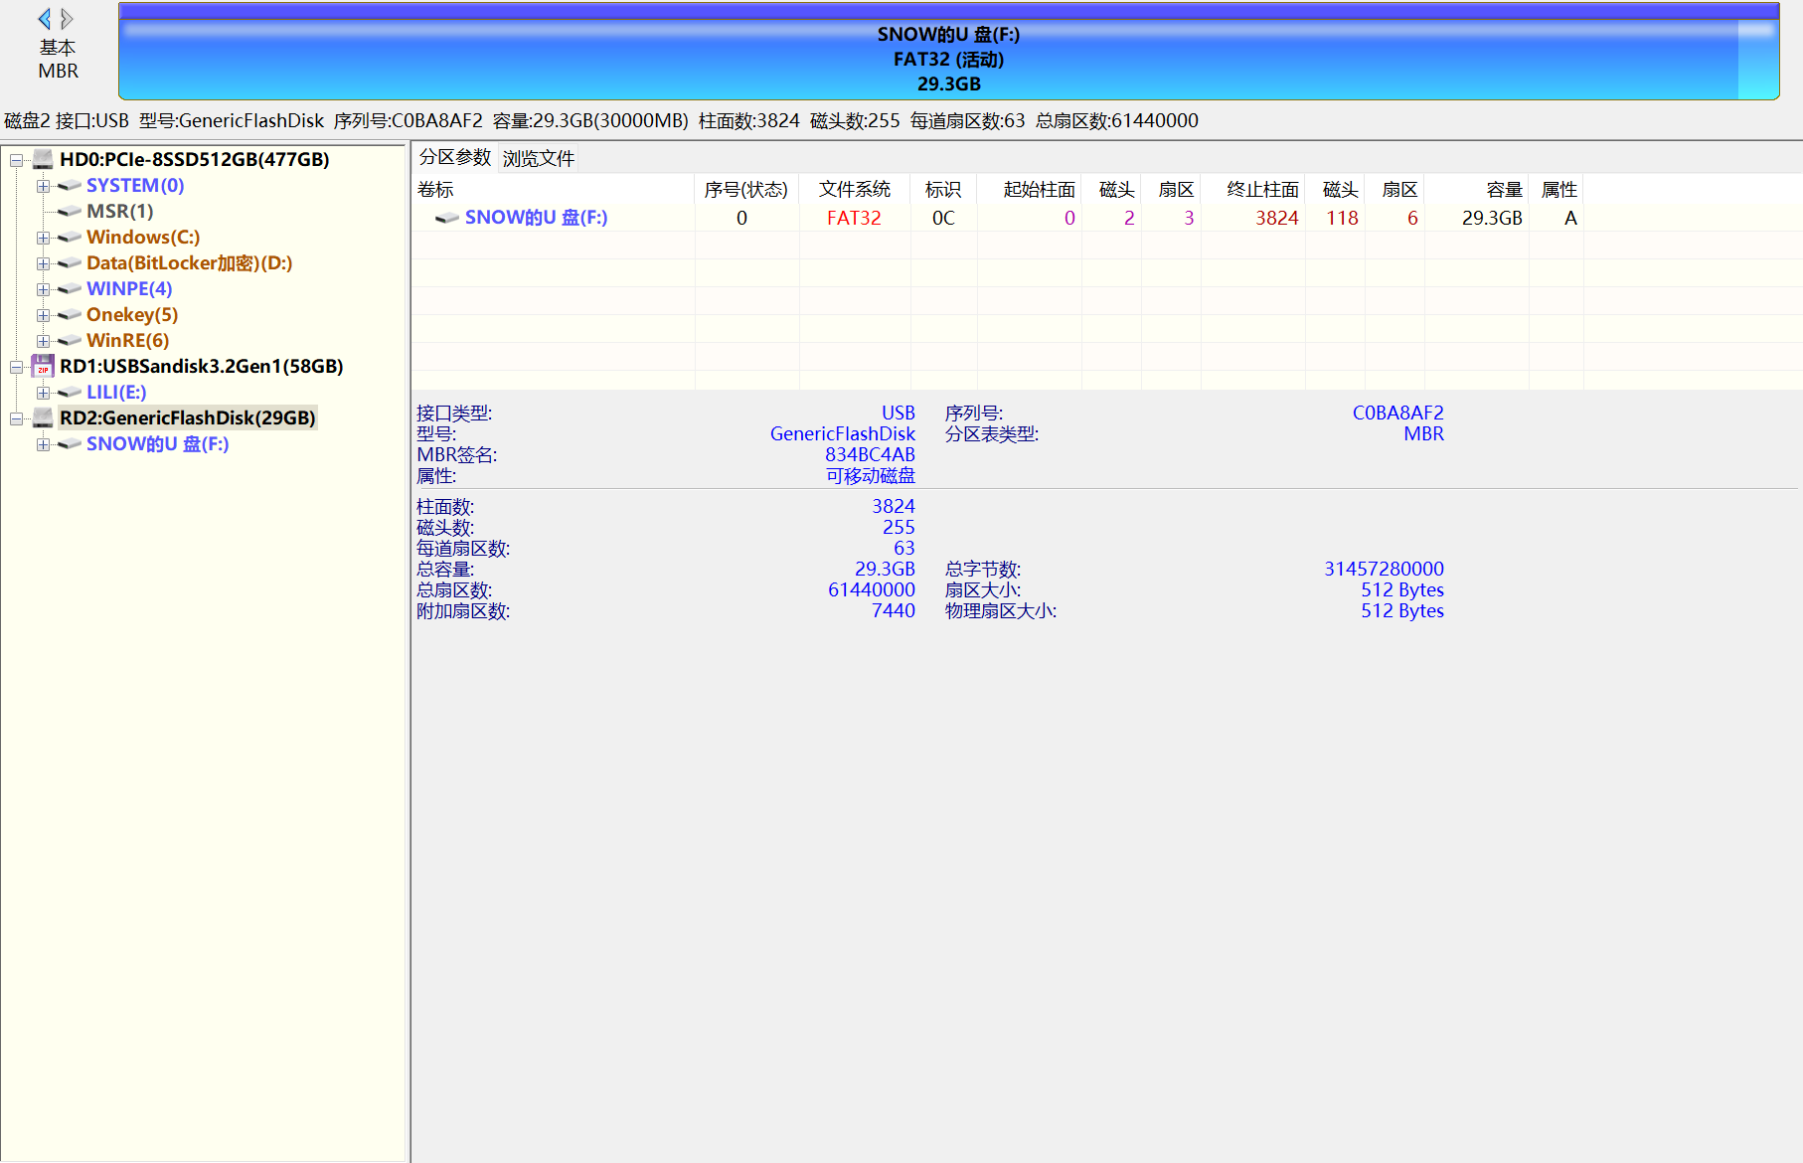Expand the Data(BitLocker) D: partition node
Screen dimensions: 1803x1163
(43, 263)
